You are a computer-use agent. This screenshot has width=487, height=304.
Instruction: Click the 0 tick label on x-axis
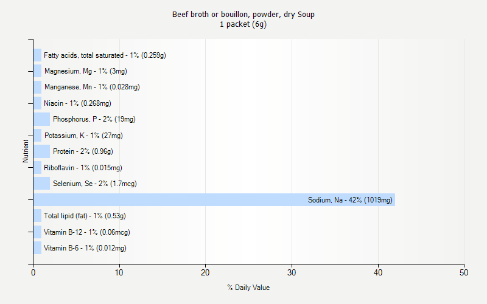pyautogui.click(x=33, y=273)
